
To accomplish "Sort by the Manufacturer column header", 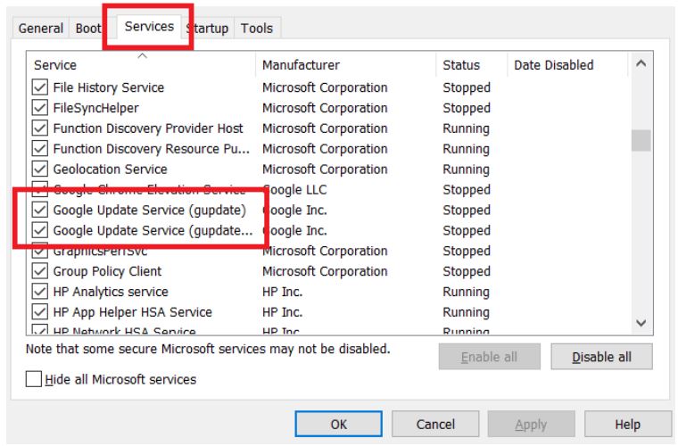I will (343, 65).
